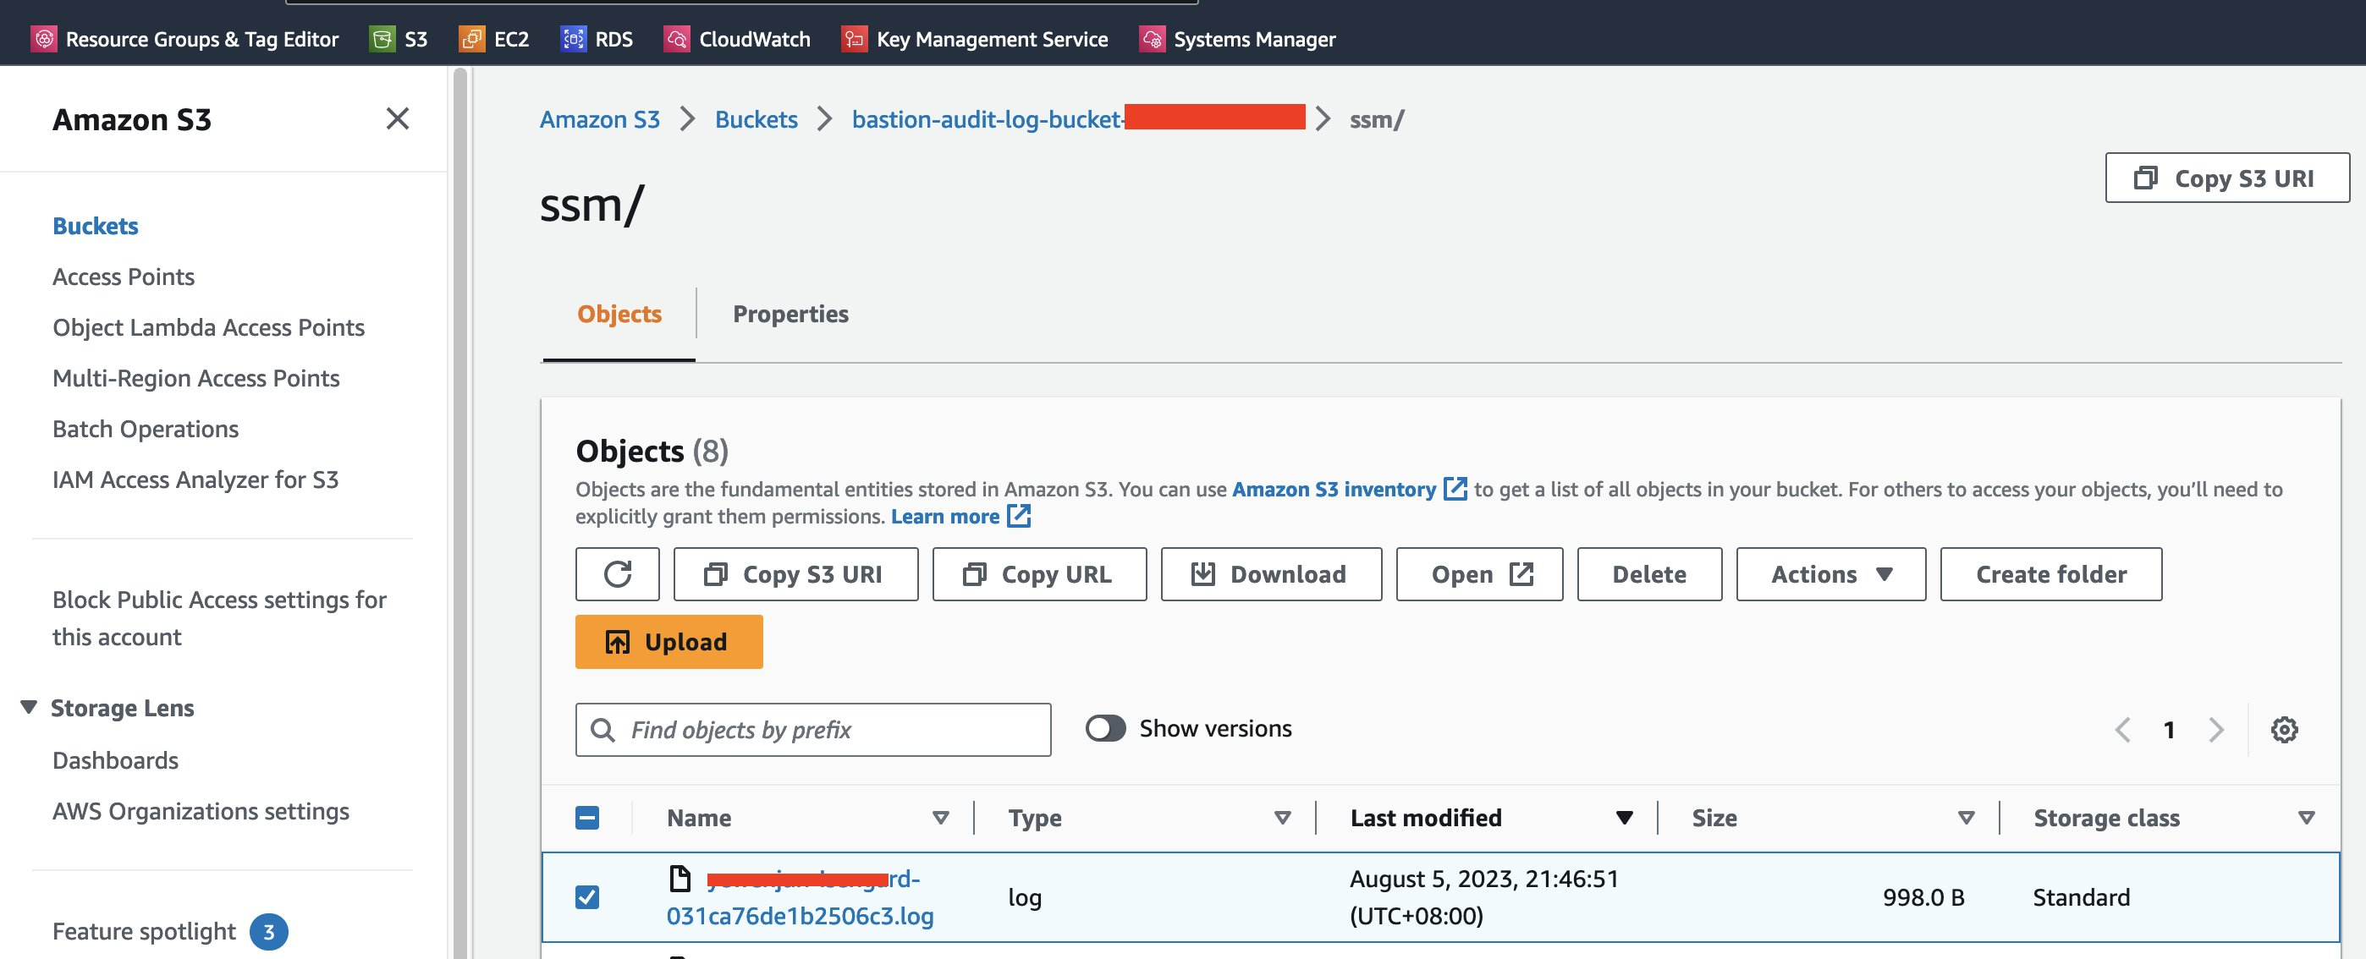Screen dimensions: 2366x959
Task: Expand the Actions dropdown menu
Action: 1830,573
